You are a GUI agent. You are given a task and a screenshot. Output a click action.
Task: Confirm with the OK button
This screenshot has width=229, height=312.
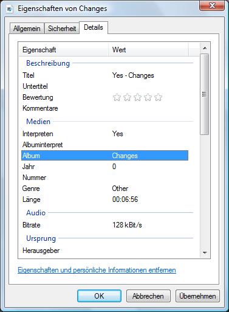pos(99,296)
